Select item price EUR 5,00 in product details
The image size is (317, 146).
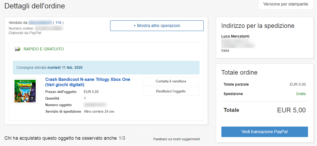[x=91, y=92]
